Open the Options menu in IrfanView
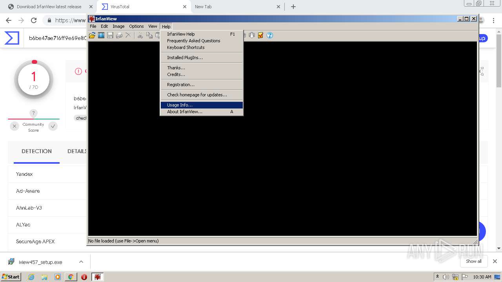The image size is (502, 282). [x=136, y=26]
